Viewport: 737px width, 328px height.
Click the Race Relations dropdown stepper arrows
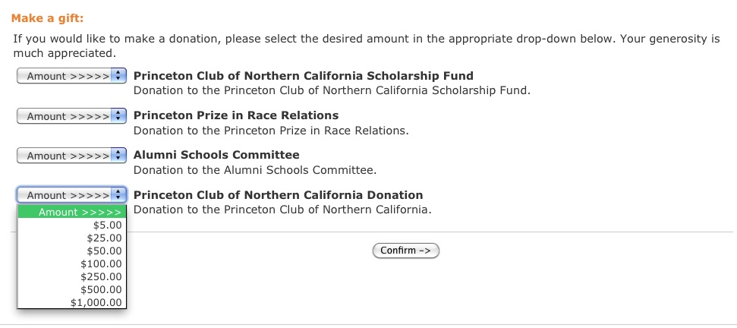(118, 116)
